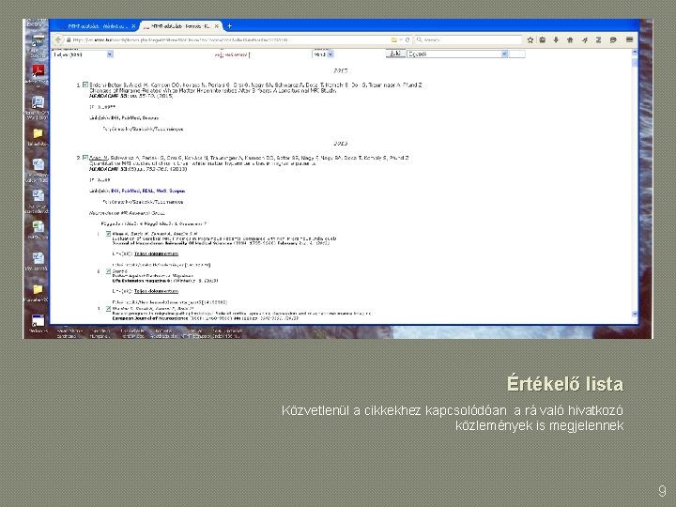
Task: Open author link Aradi M in record 2
Action: [99, 158]
